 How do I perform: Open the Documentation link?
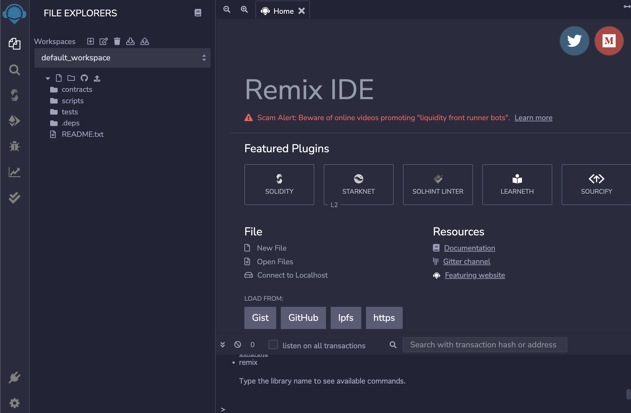469,248
